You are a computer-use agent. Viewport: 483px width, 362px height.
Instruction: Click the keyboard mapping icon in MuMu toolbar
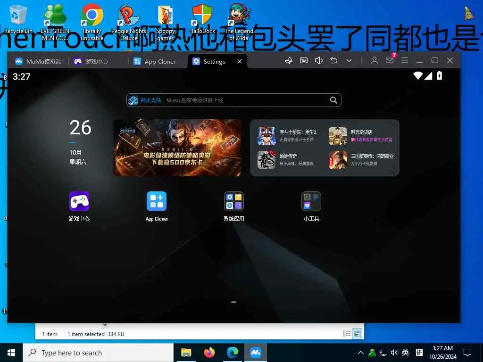point(304,60)
